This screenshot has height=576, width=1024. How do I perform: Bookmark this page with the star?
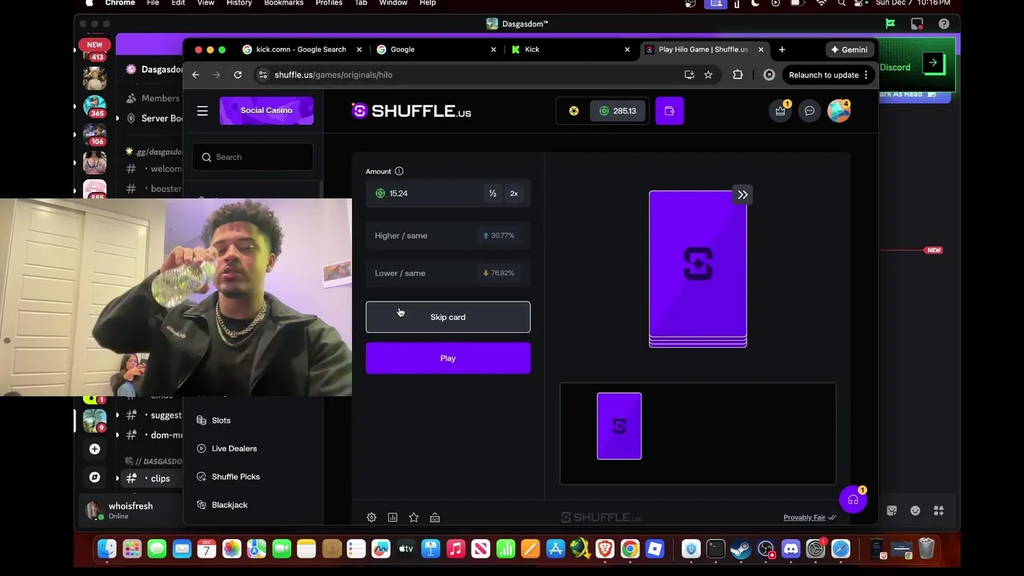coord(708,74)
